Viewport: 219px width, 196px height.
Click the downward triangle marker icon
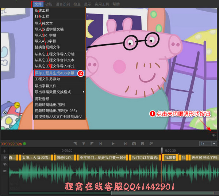84,144
